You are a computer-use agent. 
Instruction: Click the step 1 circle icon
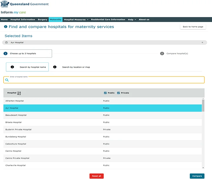[x=6, y=53]
